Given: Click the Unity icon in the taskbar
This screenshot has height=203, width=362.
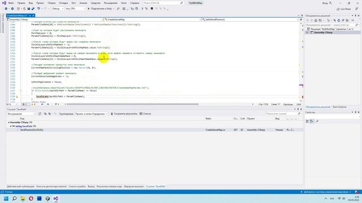Looking at the screenshot, I should [x=48, y=198].
